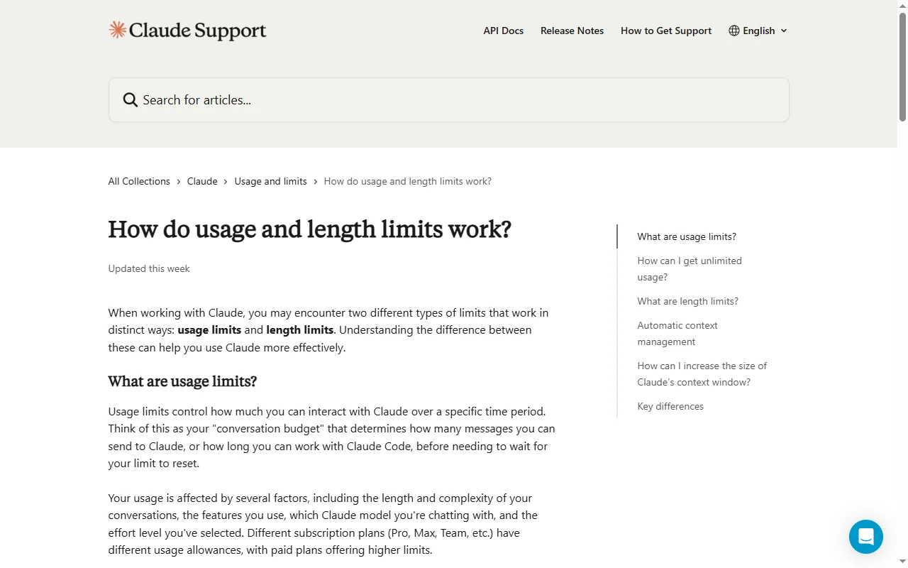Image resolution: width=908 pixels, height=568 pixels.
Task: Expand the English language dropdown
Action: point(758,31)
